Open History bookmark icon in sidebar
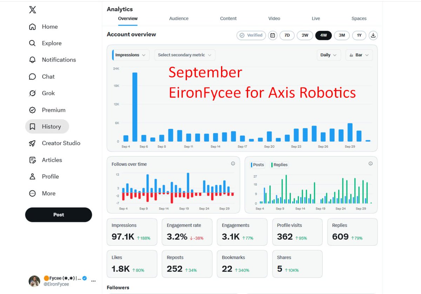 32,127
